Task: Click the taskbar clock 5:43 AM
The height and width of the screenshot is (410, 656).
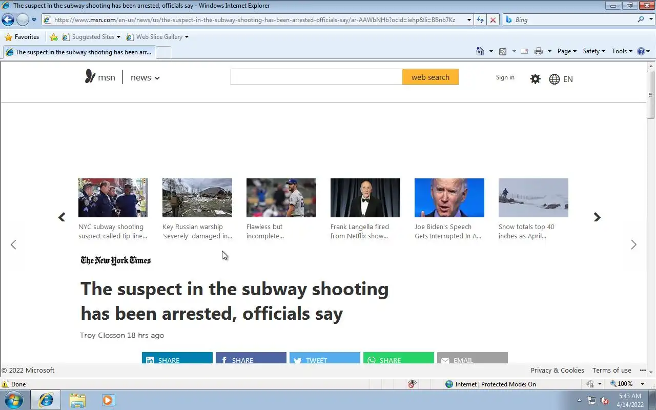Action: click(630, 396)
